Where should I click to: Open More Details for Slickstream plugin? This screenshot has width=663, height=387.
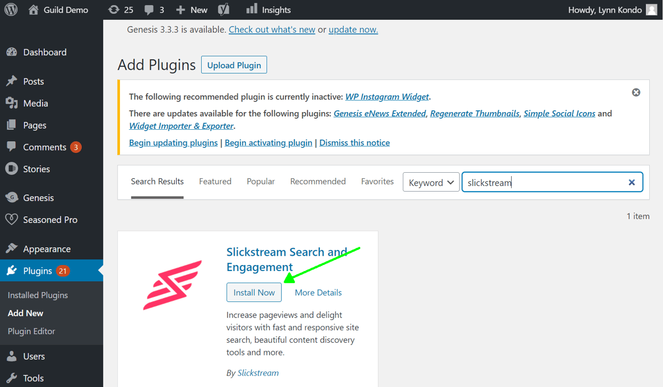click(x=318, y=292)
